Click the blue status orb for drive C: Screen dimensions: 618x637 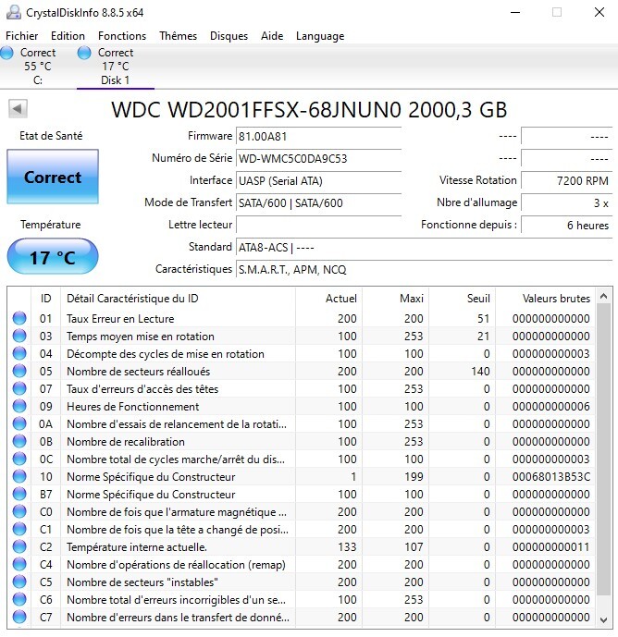pos(7,54)
